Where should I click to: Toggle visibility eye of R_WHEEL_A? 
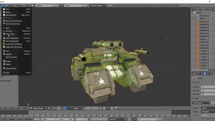[211, 63]
